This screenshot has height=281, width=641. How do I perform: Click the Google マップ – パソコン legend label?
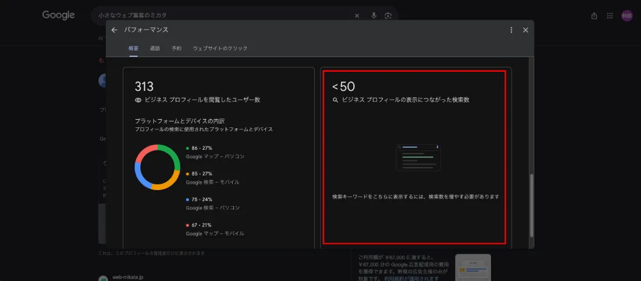pyautogui.click(x=215, y=156)
